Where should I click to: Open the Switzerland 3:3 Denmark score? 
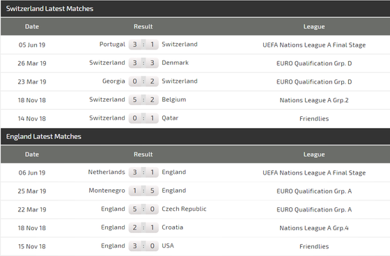pyautogui.click(x=143, y=63)
